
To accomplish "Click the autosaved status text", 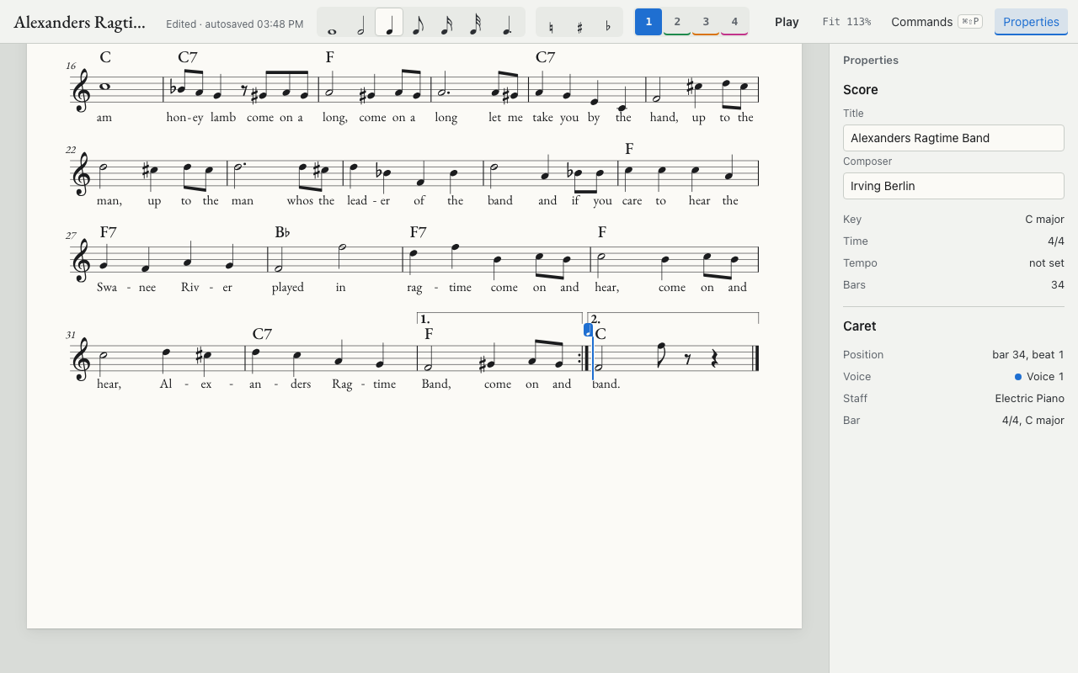I will pyautogui.click(x=235, y=24).
